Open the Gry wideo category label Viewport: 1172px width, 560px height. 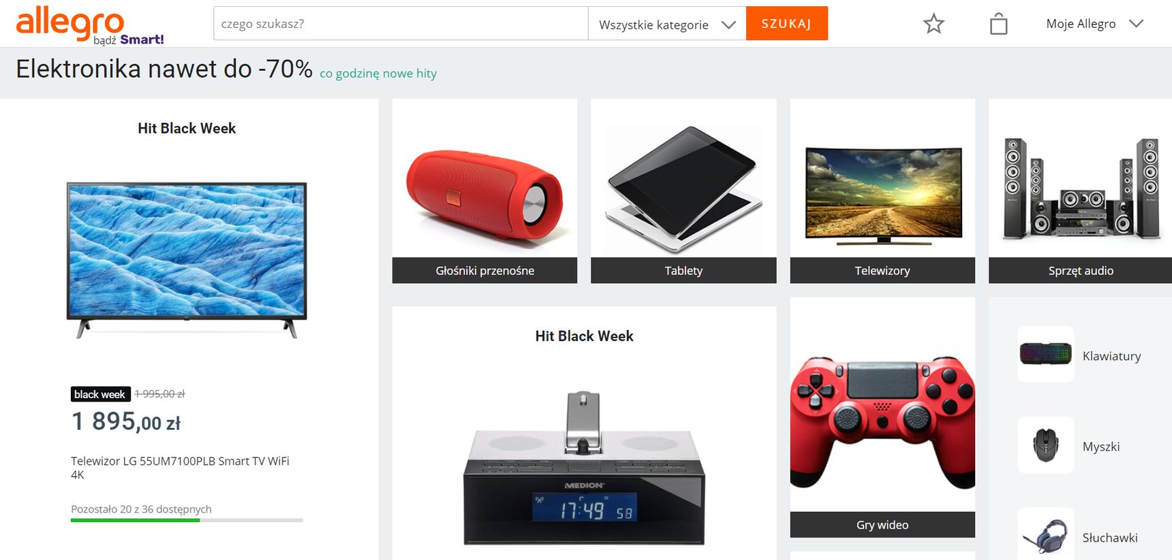pyautogui.click(x=882, y=525)
